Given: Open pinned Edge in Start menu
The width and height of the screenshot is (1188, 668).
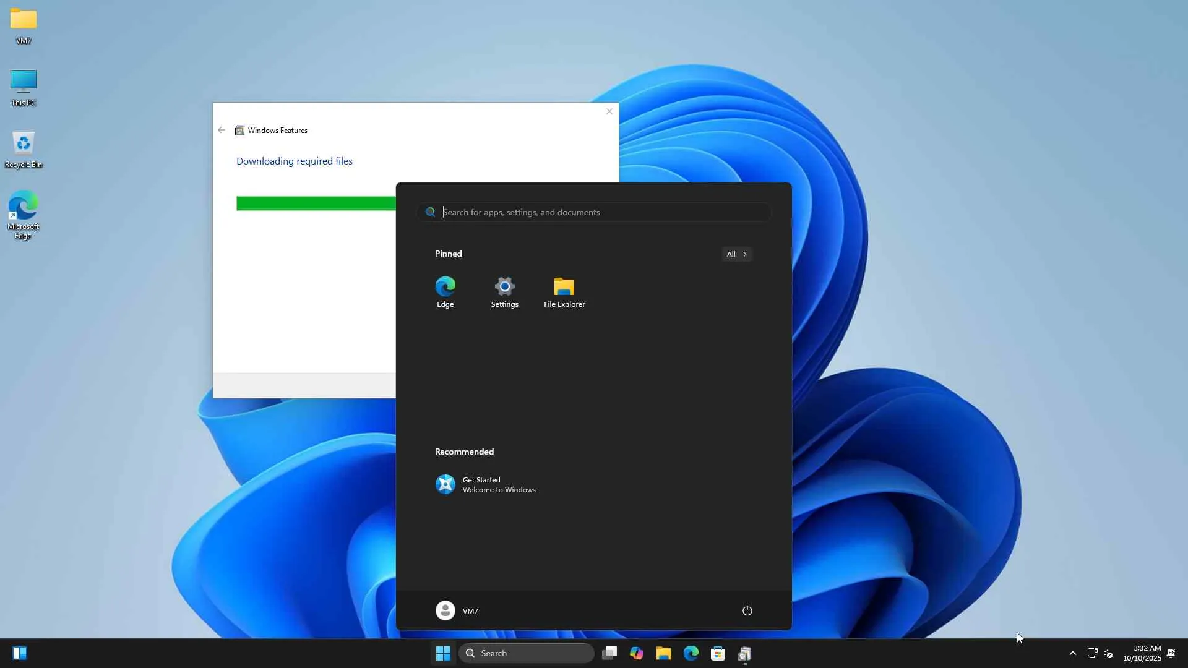Looking at the screenshot, I should 445,292.
